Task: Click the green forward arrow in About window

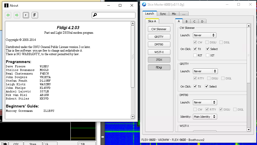Action: (x=17, y=15)
